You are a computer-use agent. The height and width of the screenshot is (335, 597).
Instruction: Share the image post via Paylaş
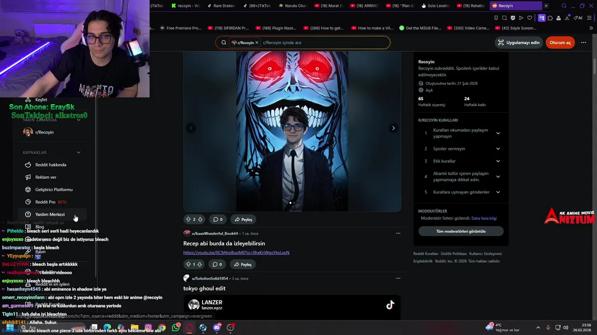tap(243, 219)
